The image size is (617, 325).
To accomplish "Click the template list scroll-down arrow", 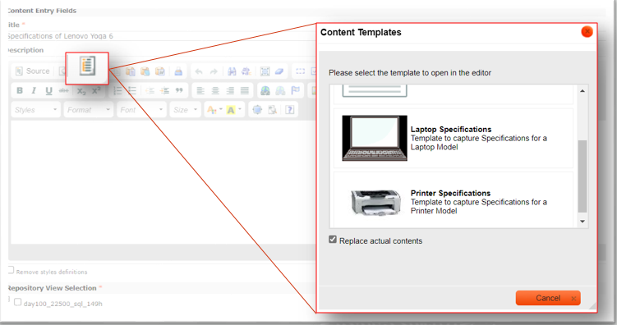I will [582, 222].
